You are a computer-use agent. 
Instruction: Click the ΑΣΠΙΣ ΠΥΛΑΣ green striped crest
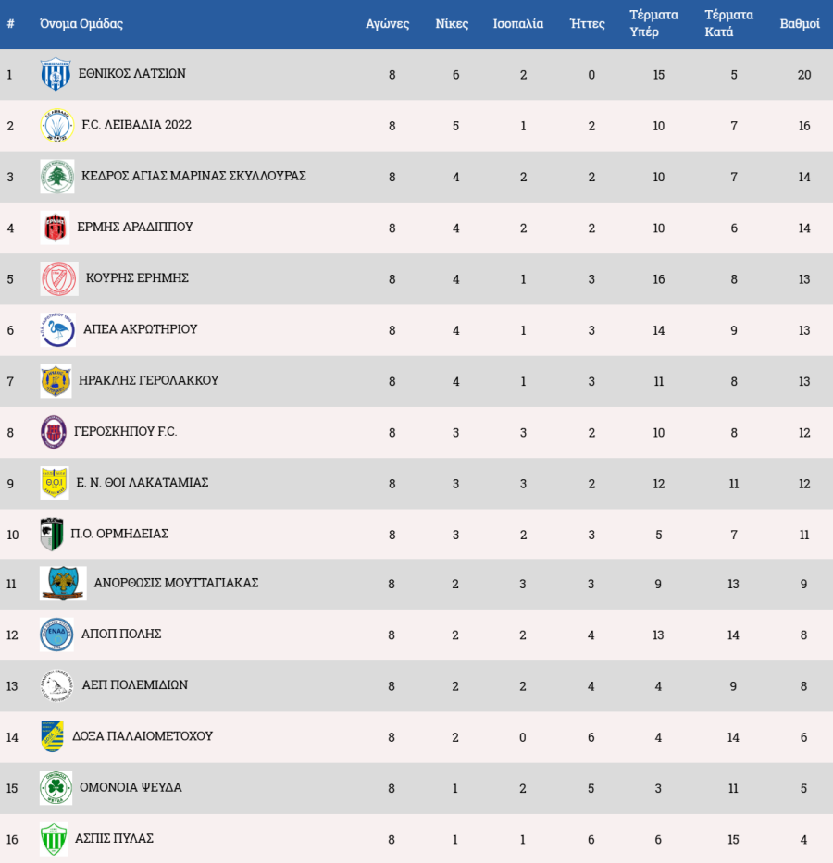(54, 839)
